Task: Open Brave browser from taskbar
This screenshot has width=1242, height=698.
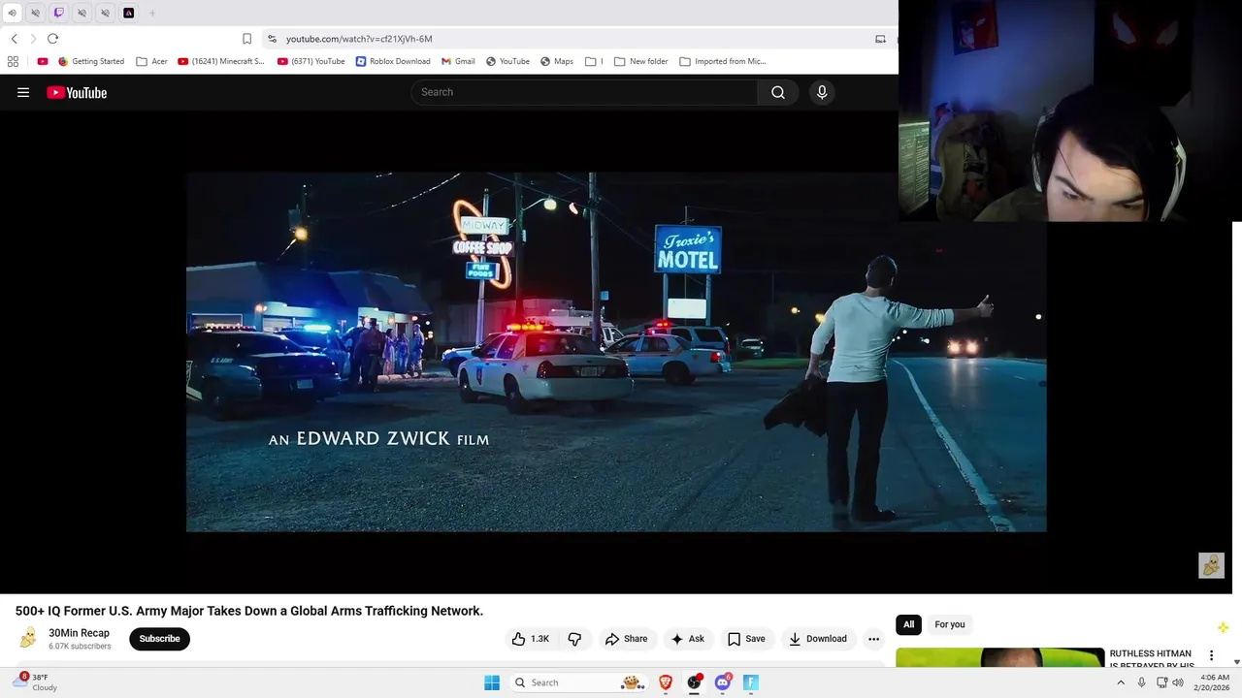Action: [x=666, y=682]
